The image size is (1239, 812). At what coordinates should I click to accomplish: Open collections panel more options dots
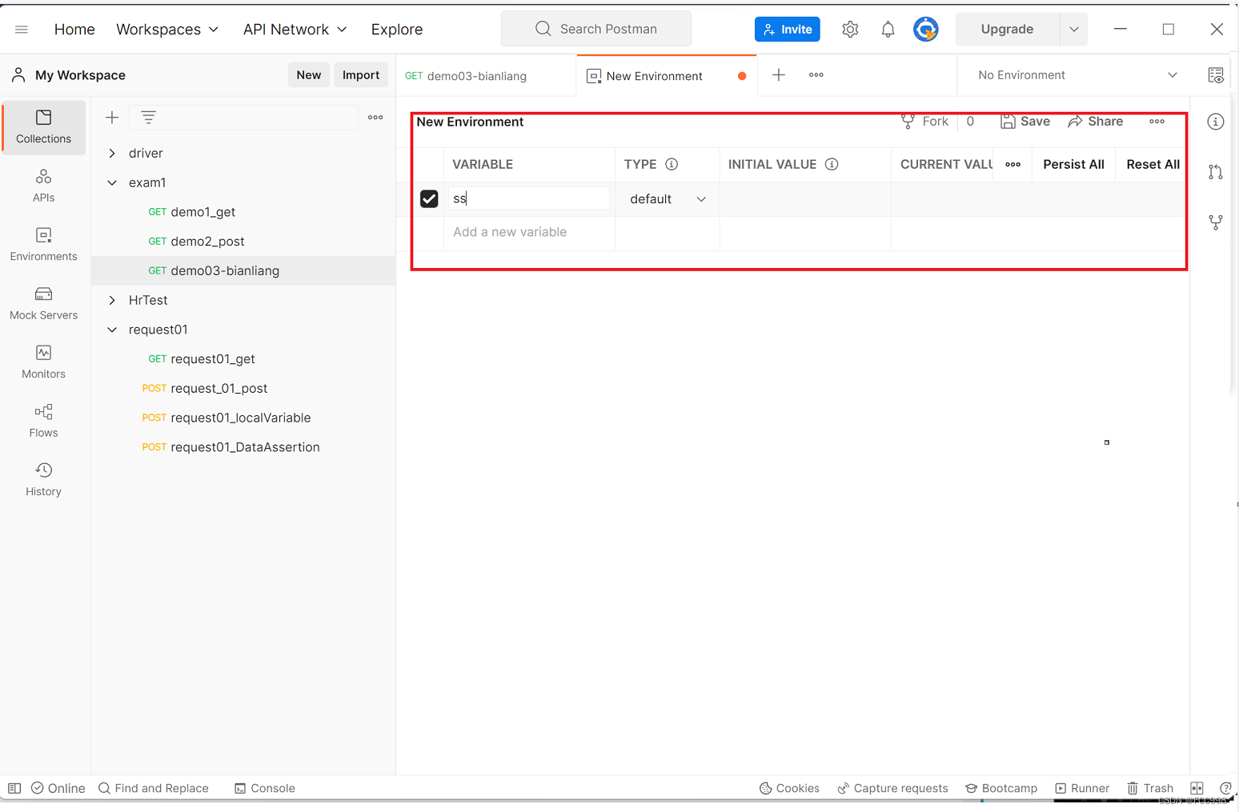375,118
